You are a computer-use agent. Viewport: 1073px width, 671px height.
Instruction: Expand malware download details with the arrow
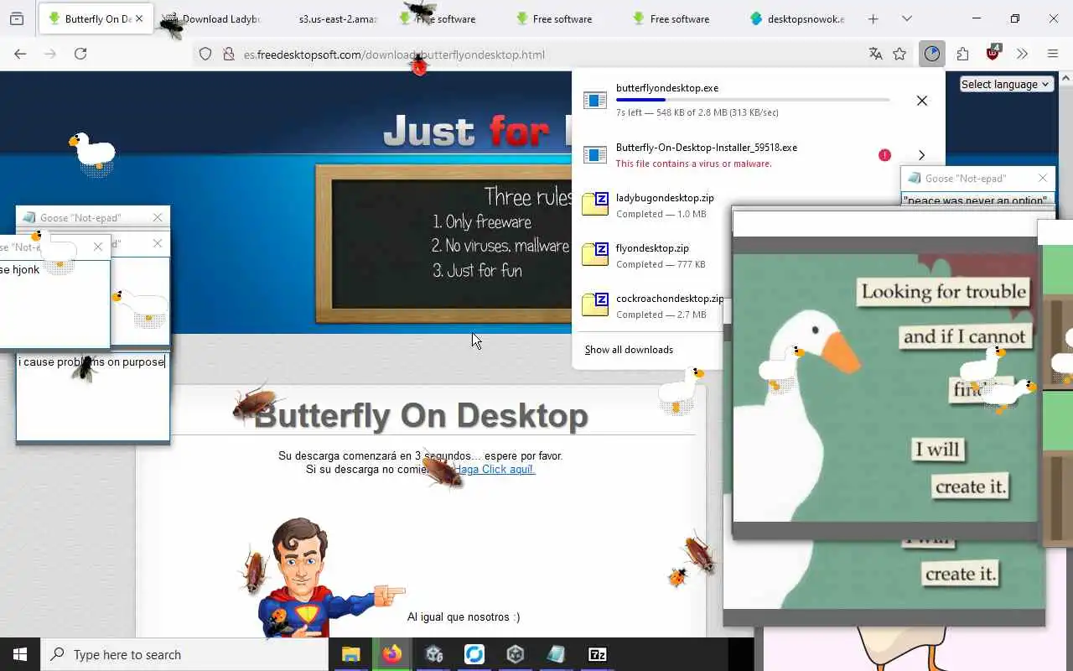tap(921, 155)
